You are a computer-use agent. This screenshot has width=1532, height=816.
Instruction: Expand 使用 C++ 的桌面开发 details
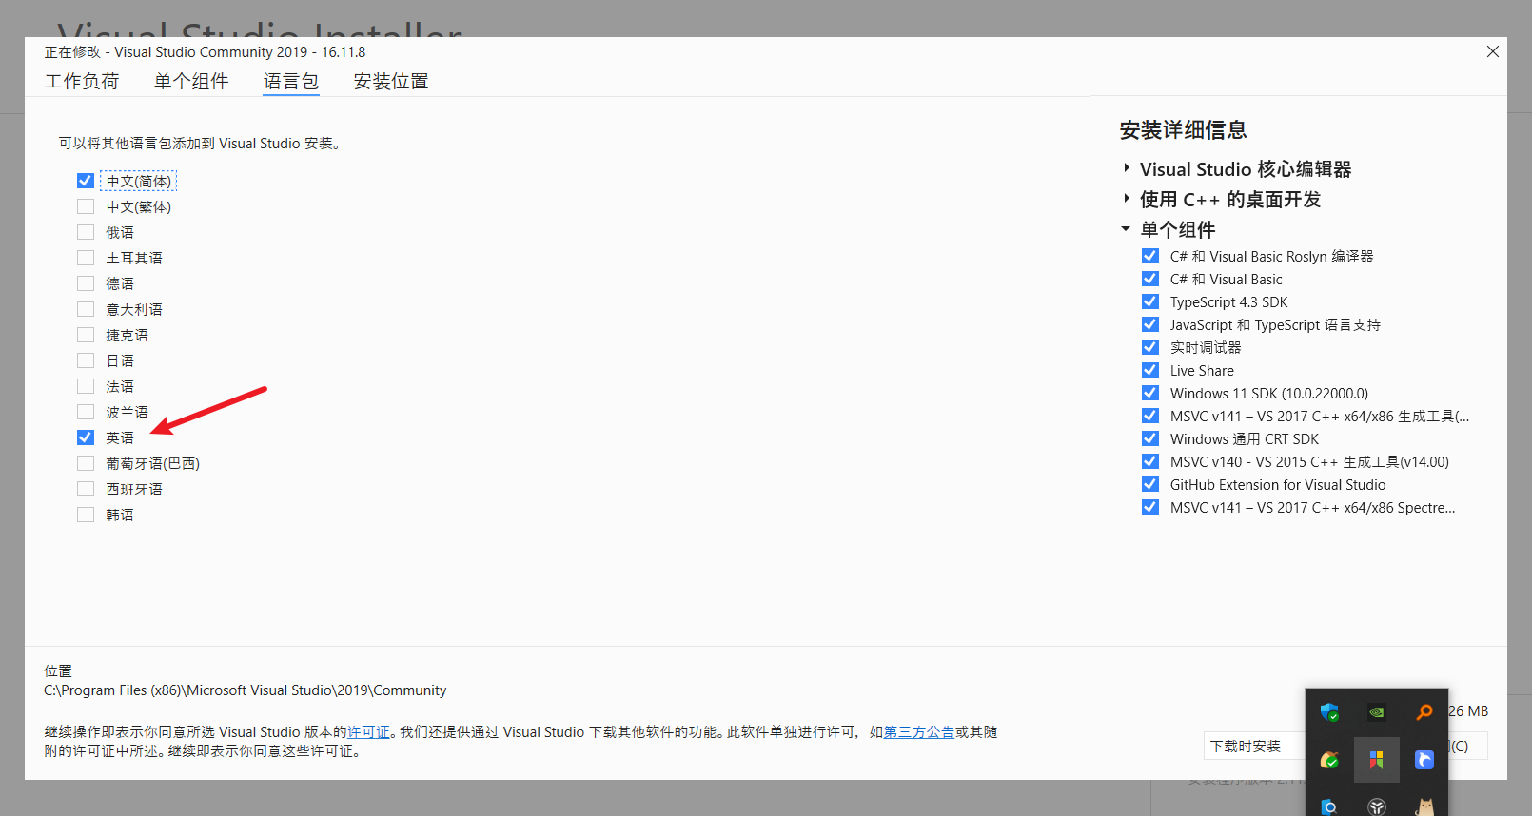(x=1127, y=199)
